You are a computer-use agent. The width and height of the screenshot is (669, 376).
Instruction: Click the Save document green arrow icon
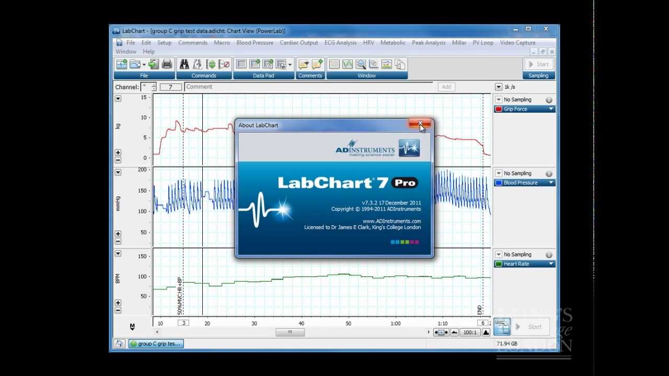[x=153, y=64]
